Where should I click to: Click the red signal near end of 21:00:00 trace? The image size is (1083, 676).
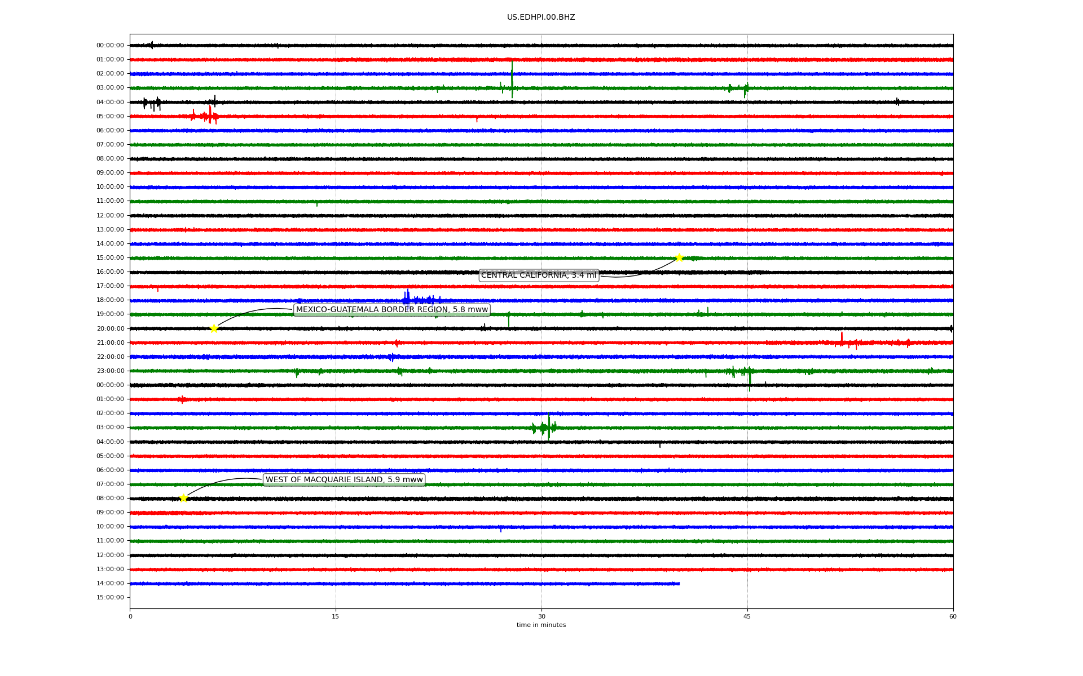(842, 341)
